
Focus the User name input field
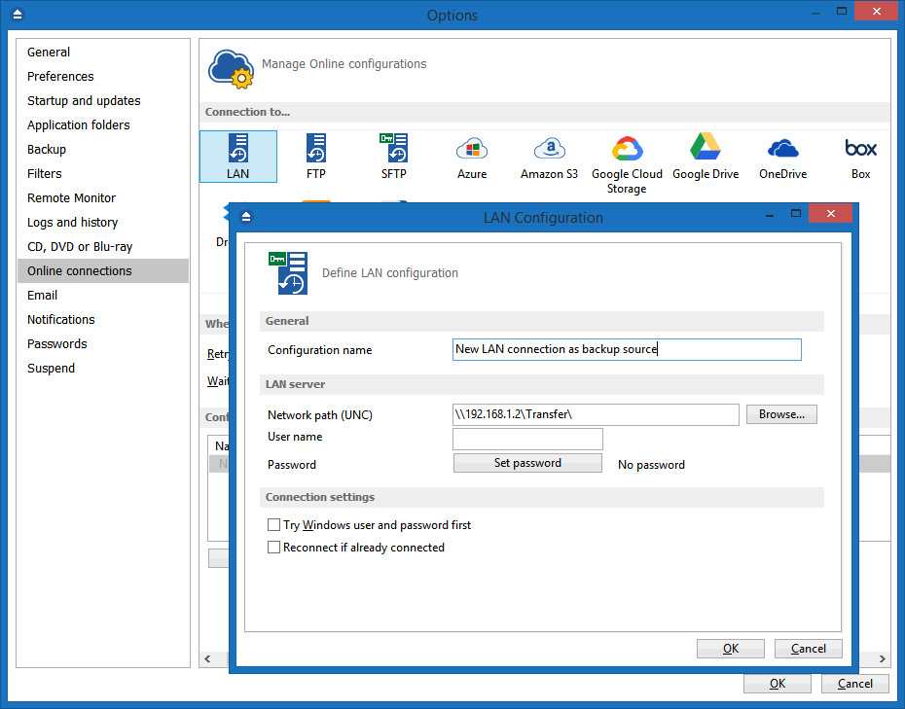coord(527,439)
